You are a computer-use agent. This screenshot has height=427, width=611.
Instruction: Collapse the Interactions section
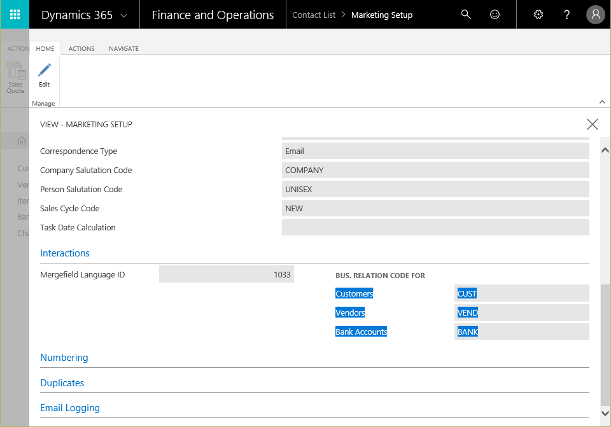(x=65, y=253)
